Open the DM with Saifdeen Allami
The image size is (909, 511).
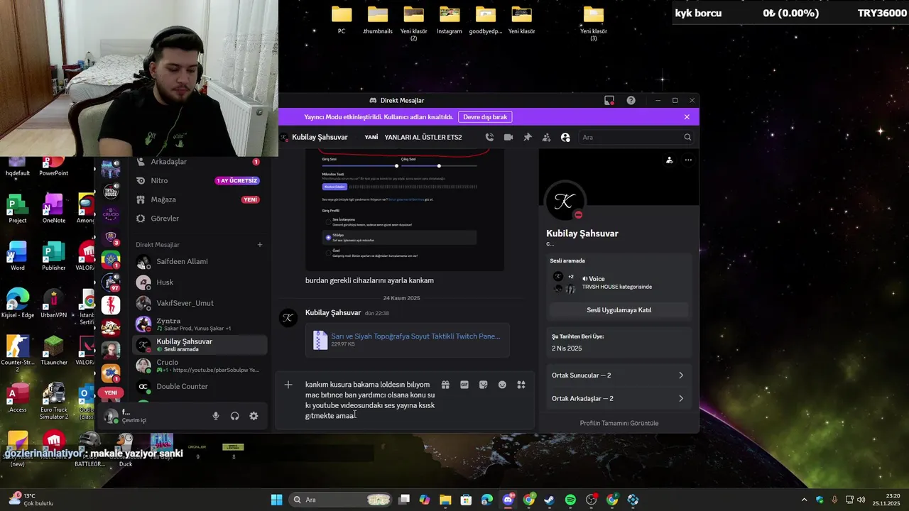[x=200, y=261]
